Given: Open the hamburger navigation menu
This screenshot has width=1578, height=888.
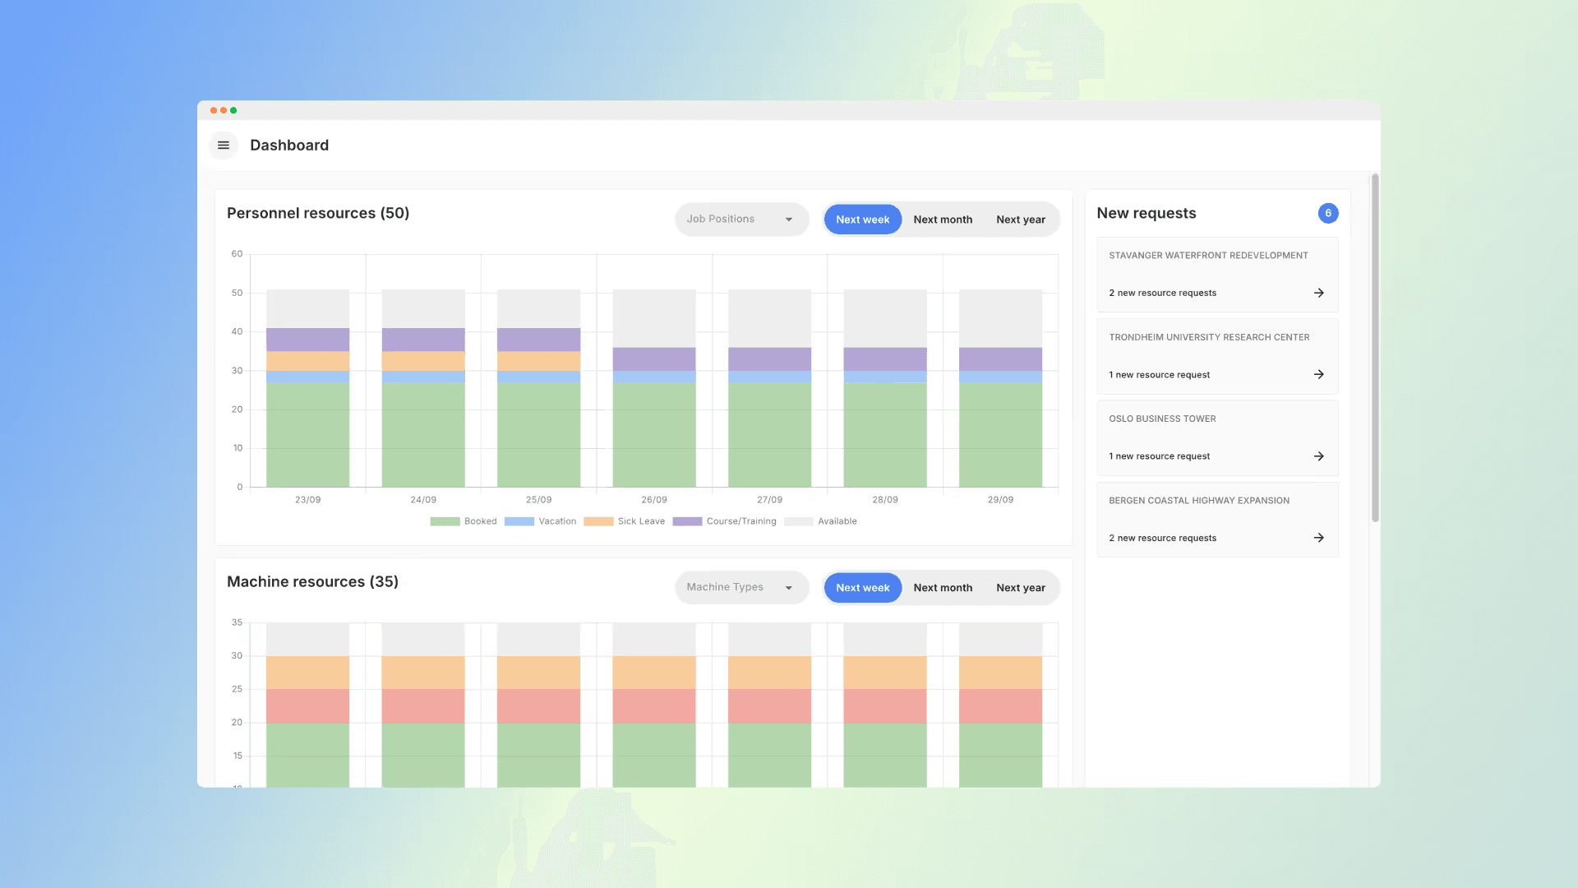Looking at the screenshot, I should pos(224,146).
